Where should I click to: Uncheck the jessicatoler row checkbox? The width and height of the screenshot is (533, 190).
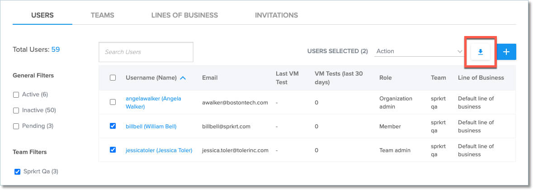click(113, 150)
